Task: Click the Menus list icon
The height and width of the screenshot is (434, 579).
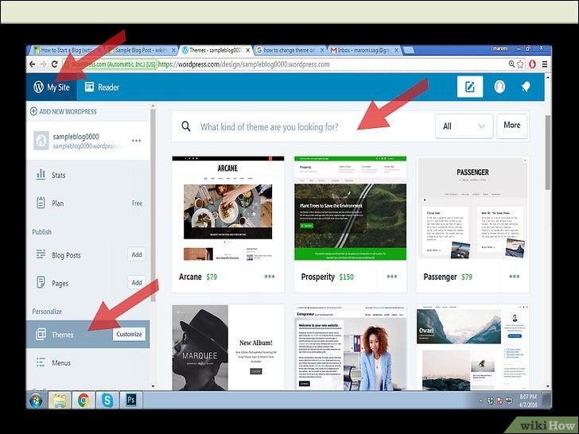Action: tap(41, 362)
